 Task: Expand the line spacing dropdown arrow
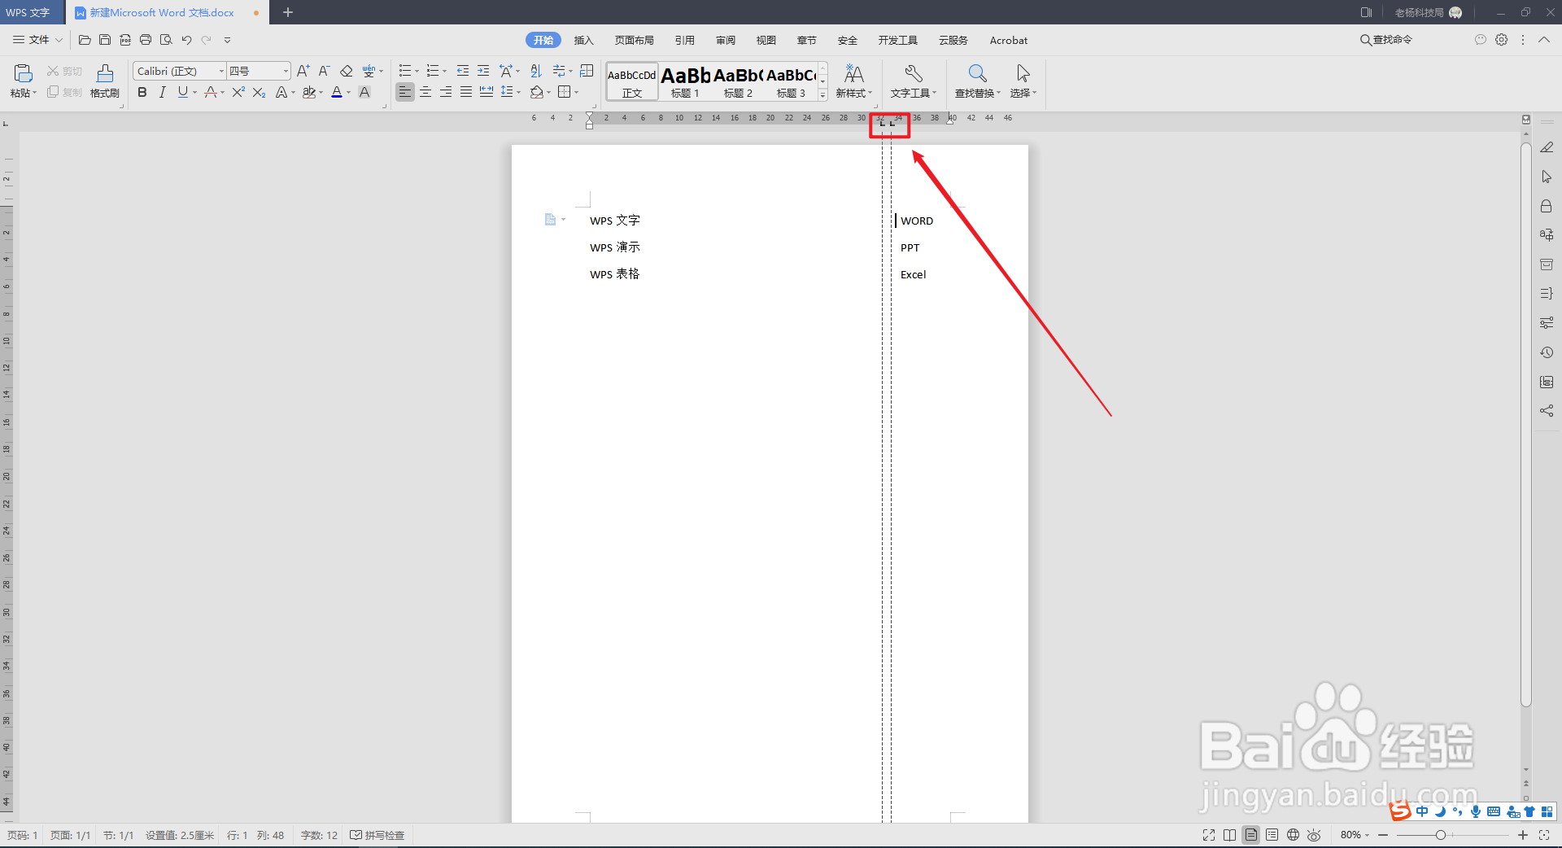click(519, 93)
